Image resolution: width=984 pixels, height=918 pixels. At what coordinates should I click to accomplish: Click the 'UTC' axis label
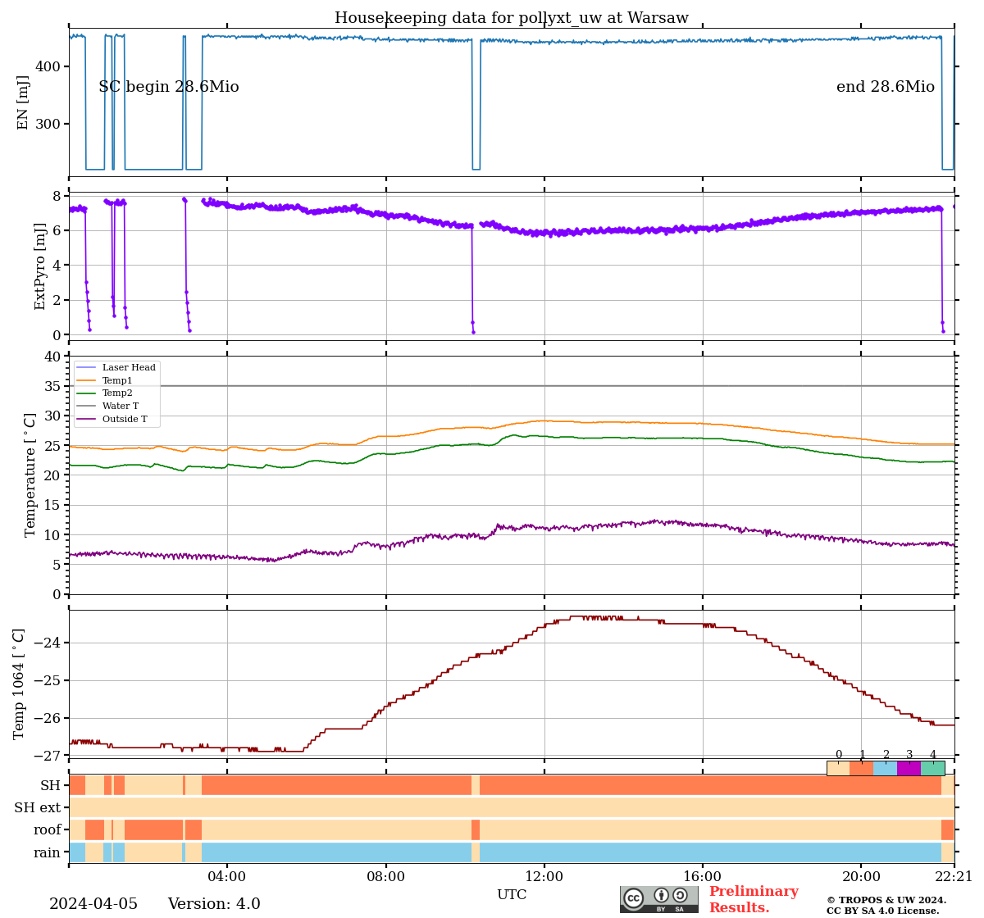click(x=512, y=895)
